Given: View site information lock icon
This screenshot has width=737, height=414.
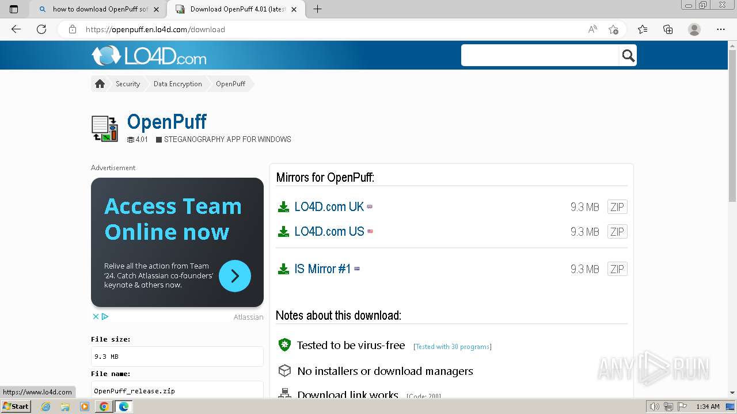Looking at the screenshot, I should (73, 29).
